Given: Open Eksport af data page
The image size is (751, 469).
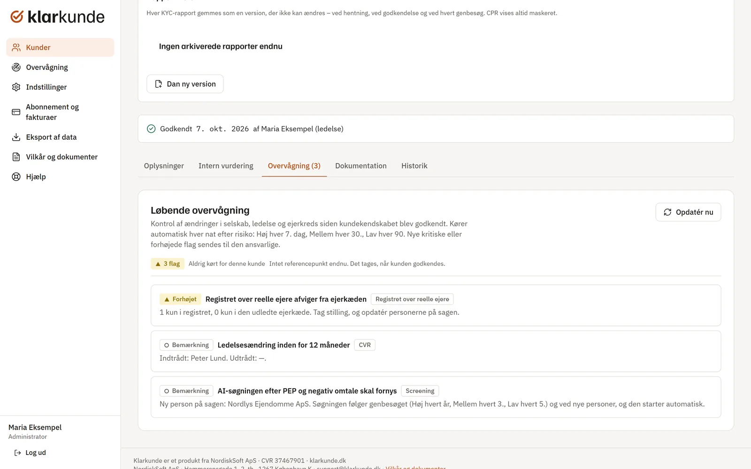Looking at the screenshot, I should pyautogui.click(x=60, y=137).
